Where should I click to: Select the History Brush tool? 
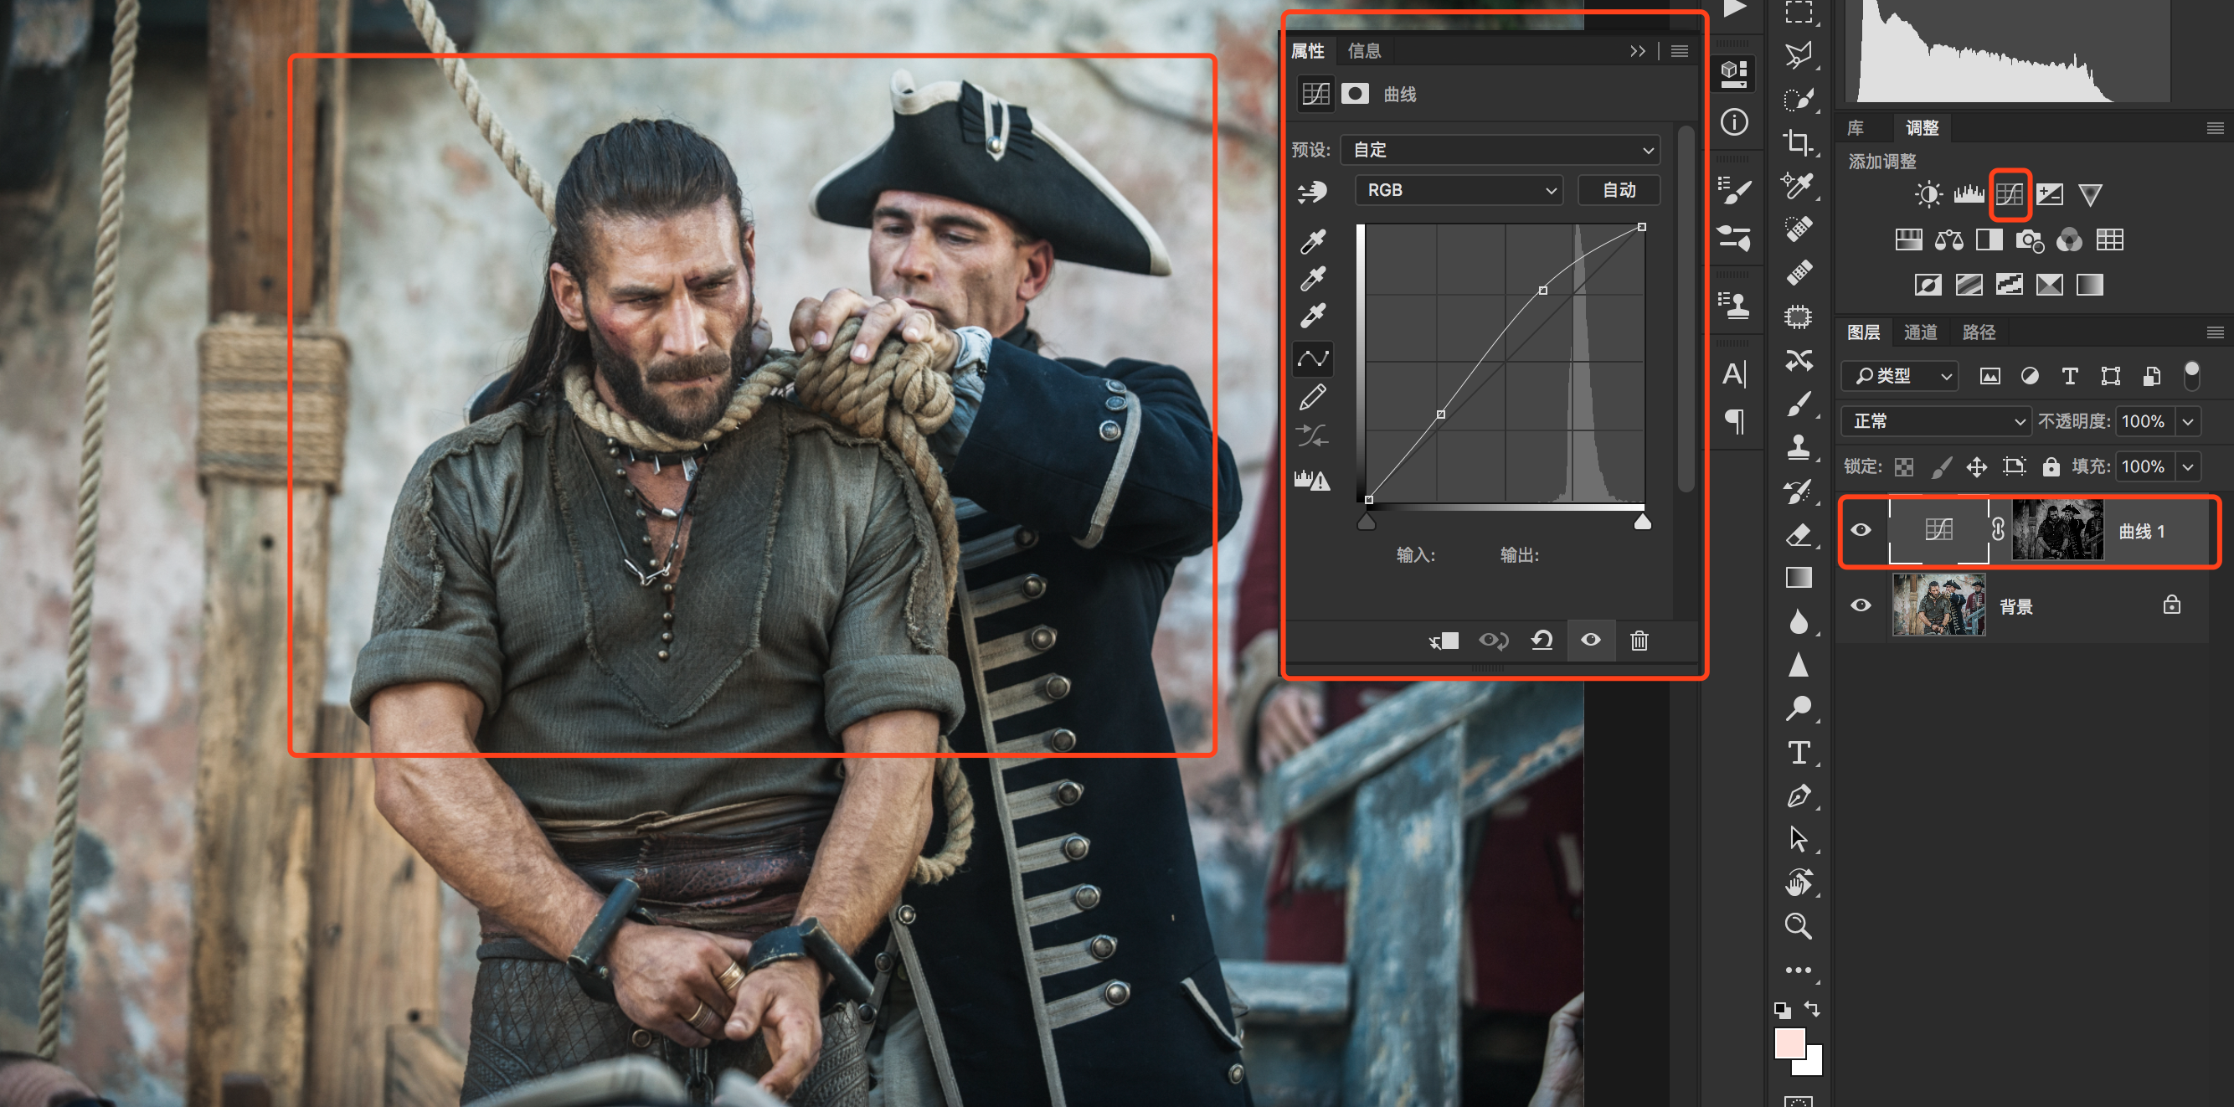[x=1798, y=491]
